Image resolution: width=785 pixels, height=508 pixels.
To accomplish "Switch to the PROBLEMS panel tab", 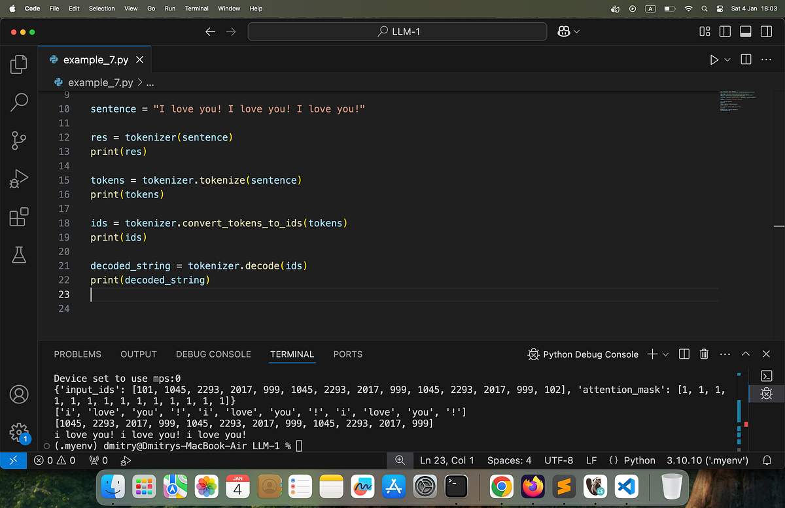I will click(77, 354).
